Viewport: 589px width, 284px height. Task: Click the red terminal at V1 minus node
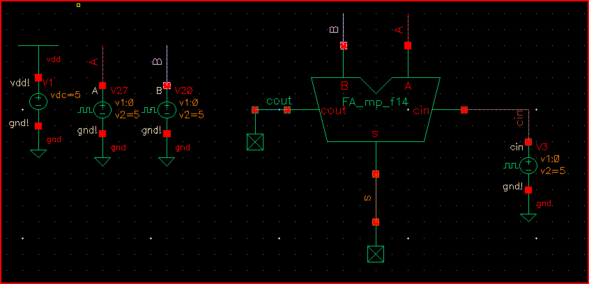click(38, 126)
